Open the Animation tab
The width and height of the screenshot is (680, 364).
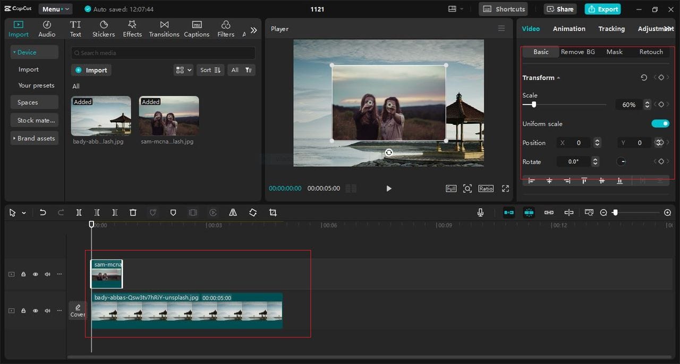[x=569, y=29]
